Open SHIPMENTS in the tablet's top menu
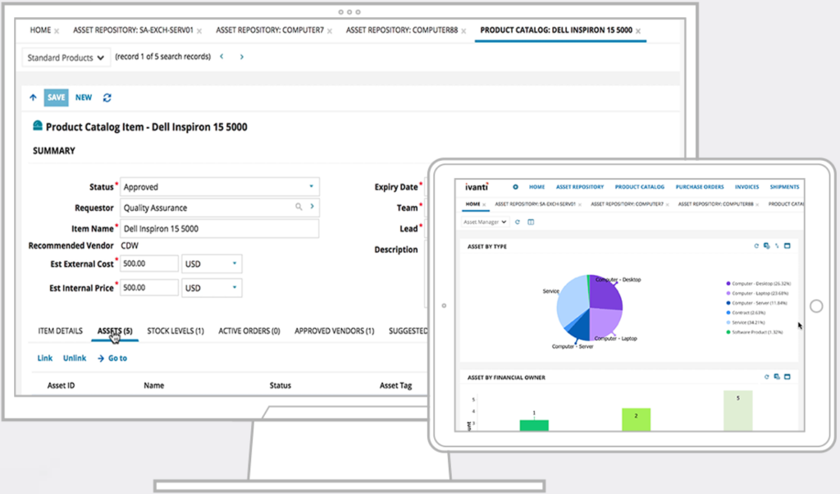 (784, 187)
